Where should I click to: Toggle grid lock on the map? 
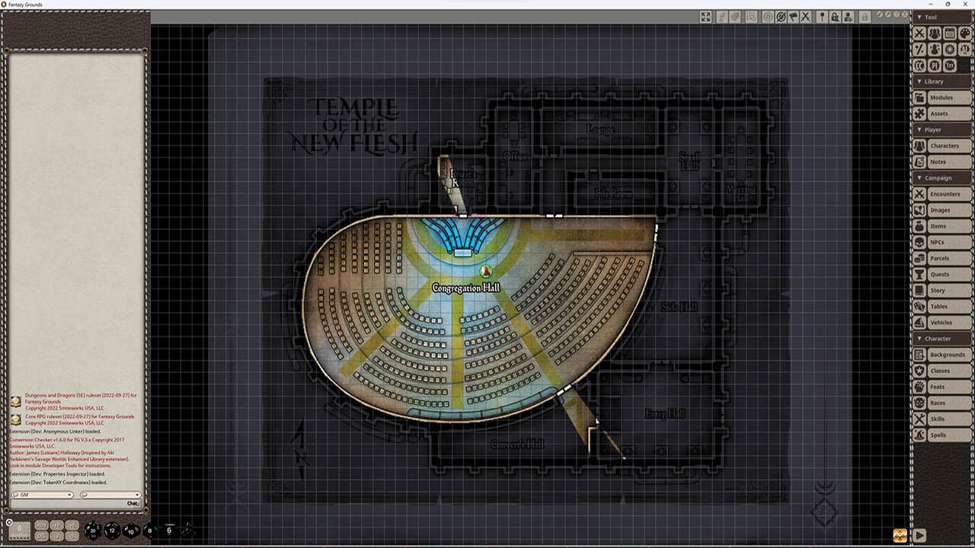click(836, 16)
